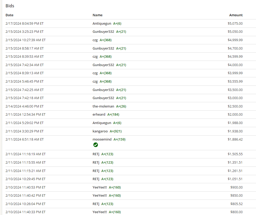Open Gunbuyer532 profile on the $5,050.00 bid
The image size is (256, 215).
pyautogui.click(x=103, y=32)
